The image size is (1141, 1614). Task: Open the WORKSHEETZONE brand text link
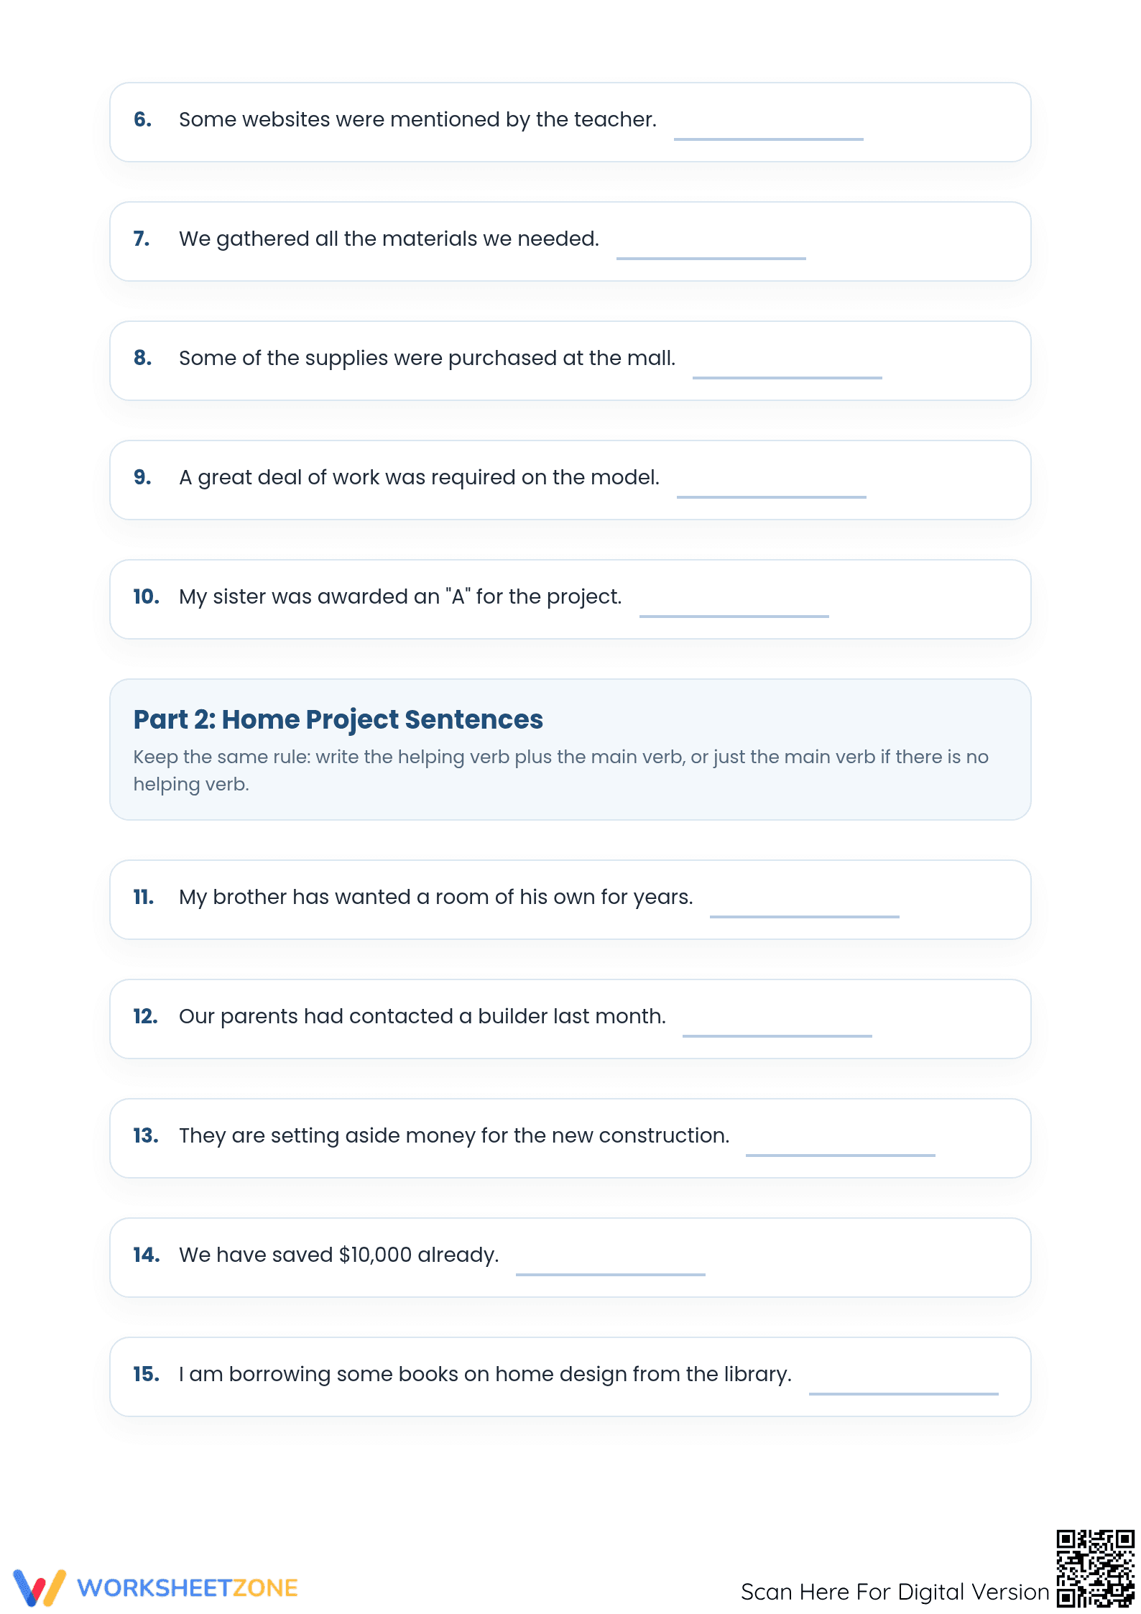pyautogui.click(x=188, y=1588)
